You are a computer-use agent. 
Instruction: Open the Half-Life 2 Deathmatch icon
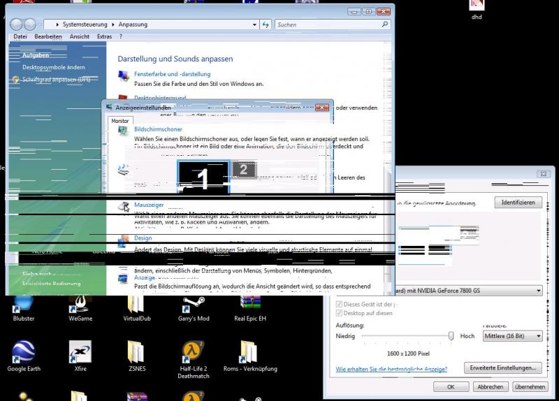(x=193, y=351)
